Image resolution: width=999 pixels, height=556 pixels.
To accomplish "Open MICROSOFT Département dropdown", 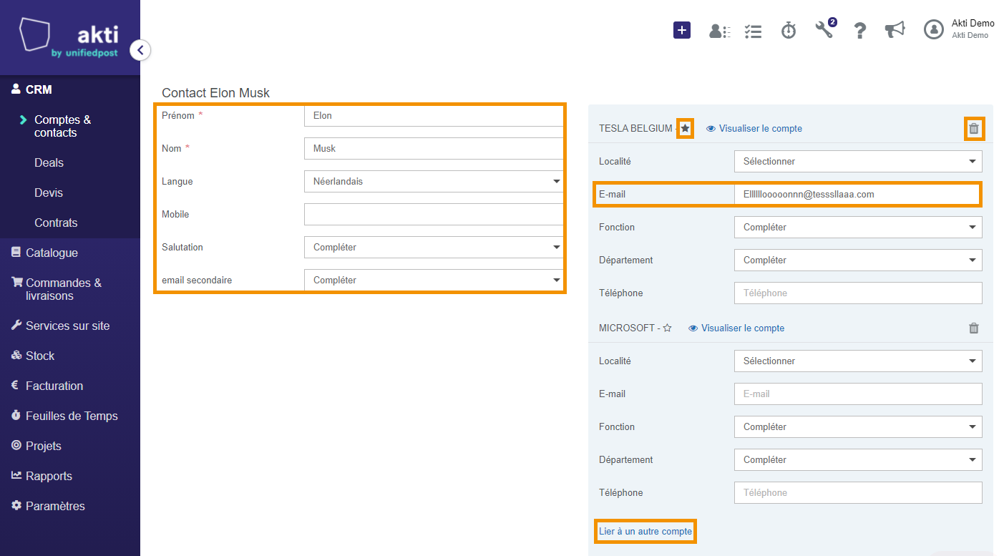I will [x=858, y=460].
